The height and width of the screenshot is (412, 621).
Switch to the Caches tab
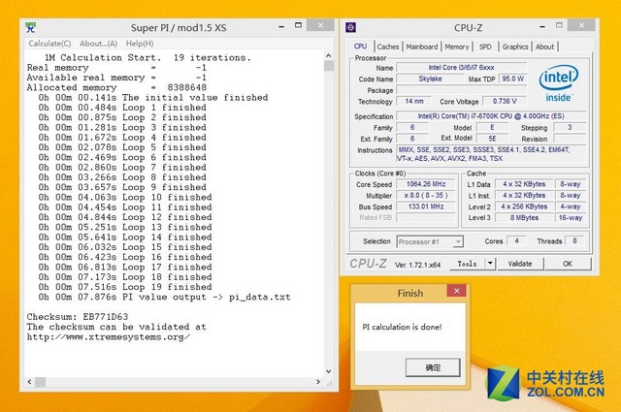(x=388, y=47)
